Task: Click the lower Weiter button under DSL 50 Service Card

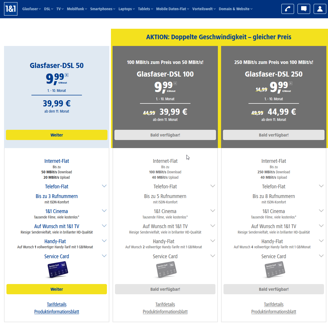Action: [x=57, y=289]
